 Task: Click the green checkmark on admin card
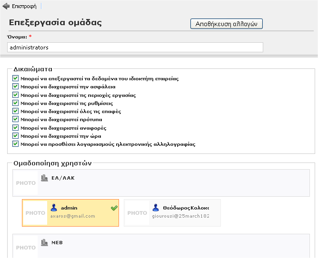[114, 208]
